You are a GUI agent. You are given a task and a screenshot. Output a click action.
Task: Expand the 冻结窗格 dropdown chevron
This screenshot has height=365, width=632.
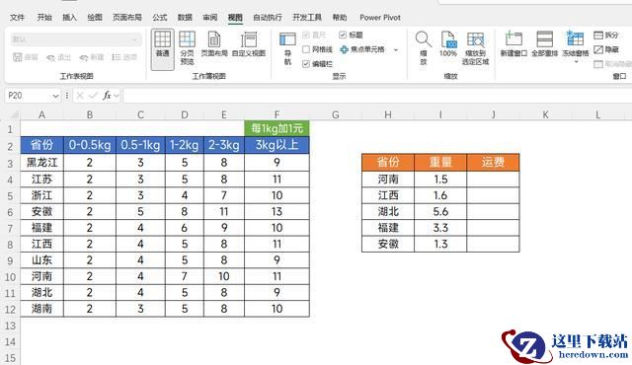576,61
